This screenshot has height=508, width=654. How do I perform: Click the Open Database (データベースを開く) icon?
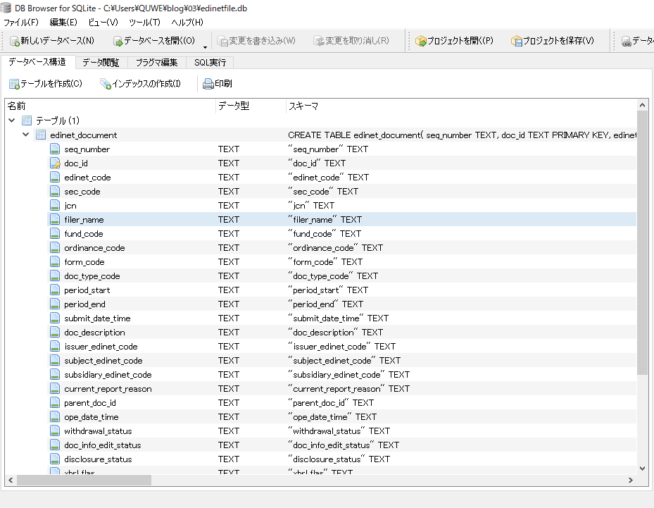[x=118, y=41]
